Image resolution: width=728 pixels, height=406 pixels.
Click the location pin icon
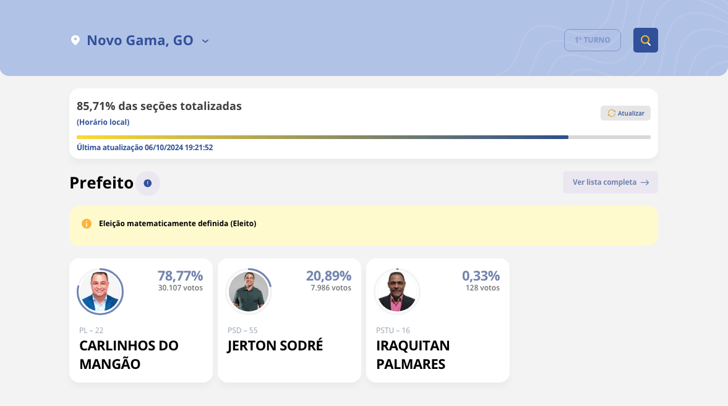coord(75,40)
